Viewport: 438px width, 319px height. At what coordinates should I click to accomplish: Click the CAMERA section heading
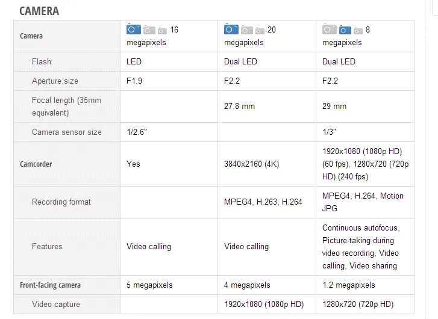point(39,11)
